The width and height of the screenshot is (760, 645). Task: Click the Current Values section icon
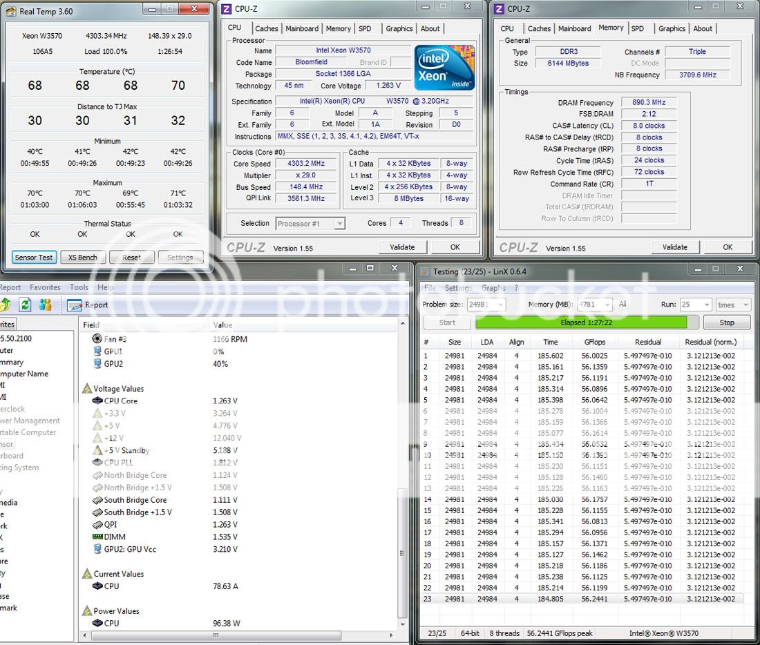(87, 574)
